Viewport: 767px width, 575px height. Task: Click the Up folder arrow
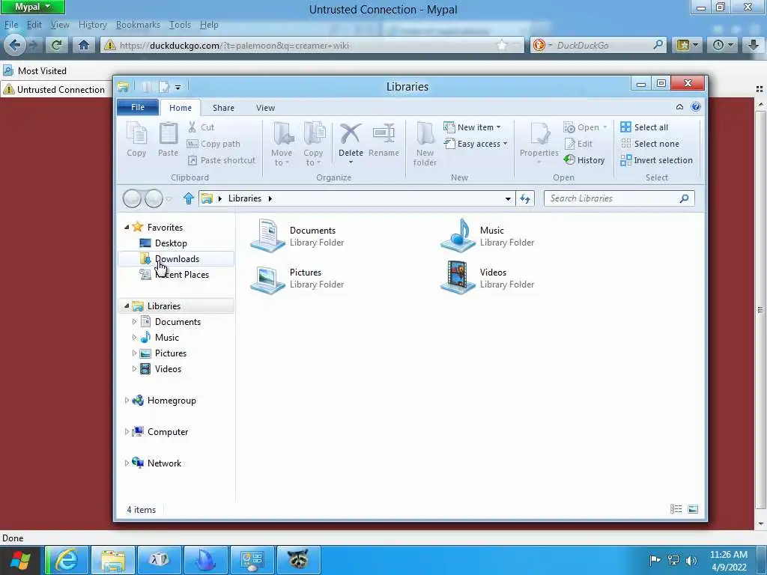click(x=189, y=198)
